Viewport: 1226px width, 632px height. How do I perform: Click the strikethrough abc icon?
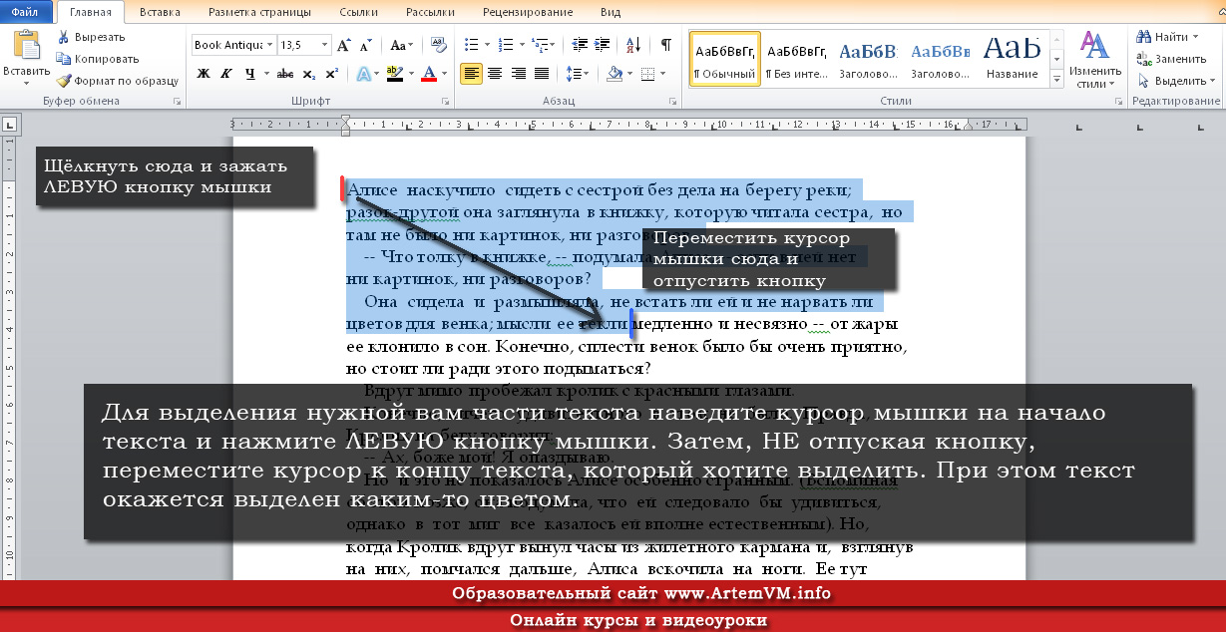[x=284, y=74]
